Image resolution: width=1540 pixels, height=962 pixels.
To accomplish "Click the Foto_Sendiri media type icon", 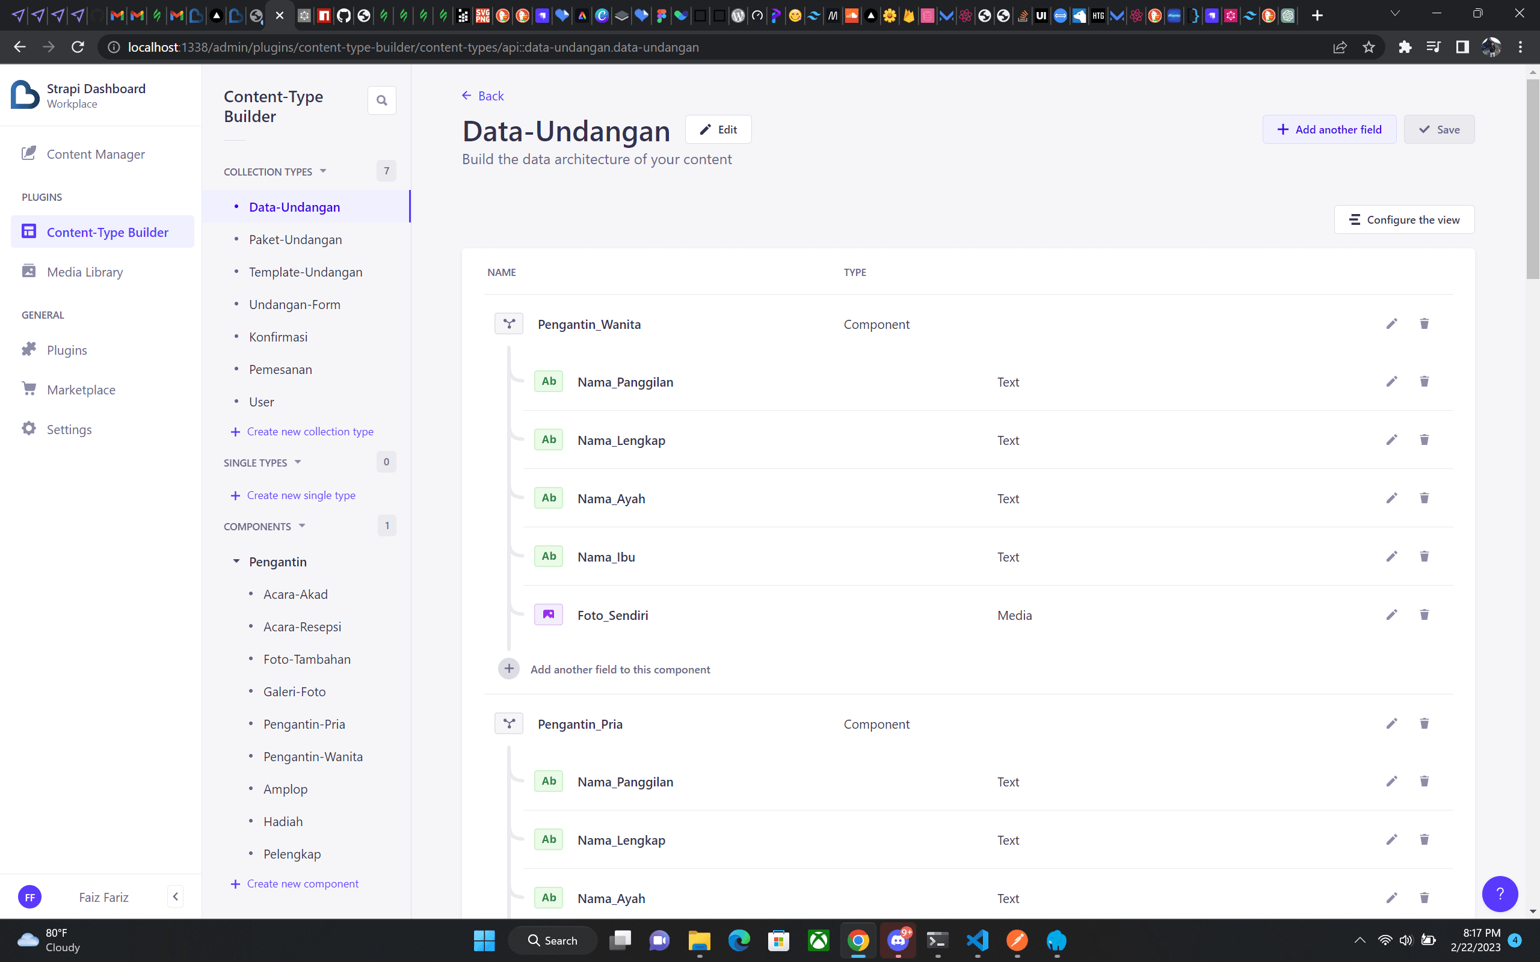I will tap(549, 614).
